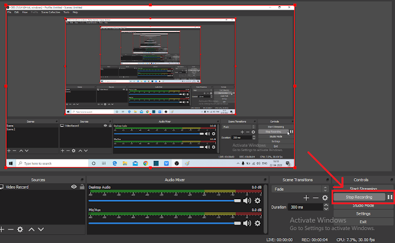Open Desktop Audio gear settings

[x=257, y=200]
